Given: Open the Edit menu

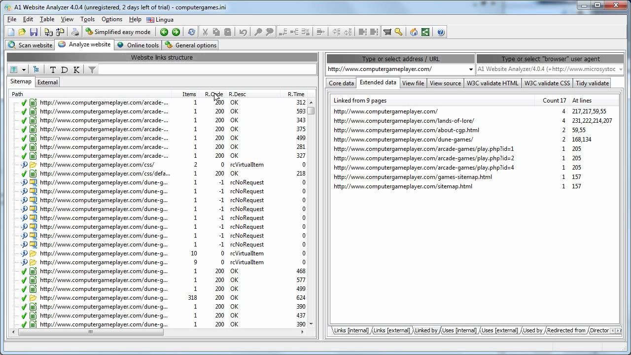Looking at the screenshot, I should tap(28, 19).
